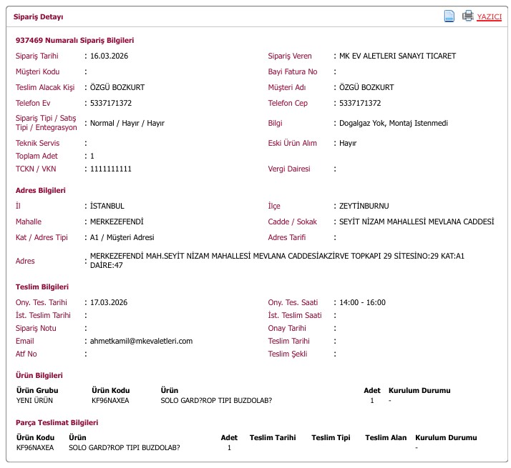Image resolution: width=511 pixels, height=468 pixels.
Task: Click the printer icon
Action: (x=468, y=16)
